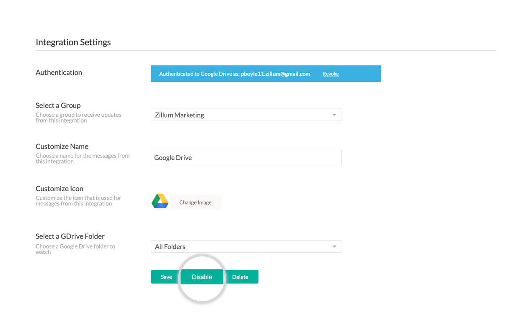Focus the Customize Name text field
The height and width of the screenshot is (325, 519).
coord(246,158)
